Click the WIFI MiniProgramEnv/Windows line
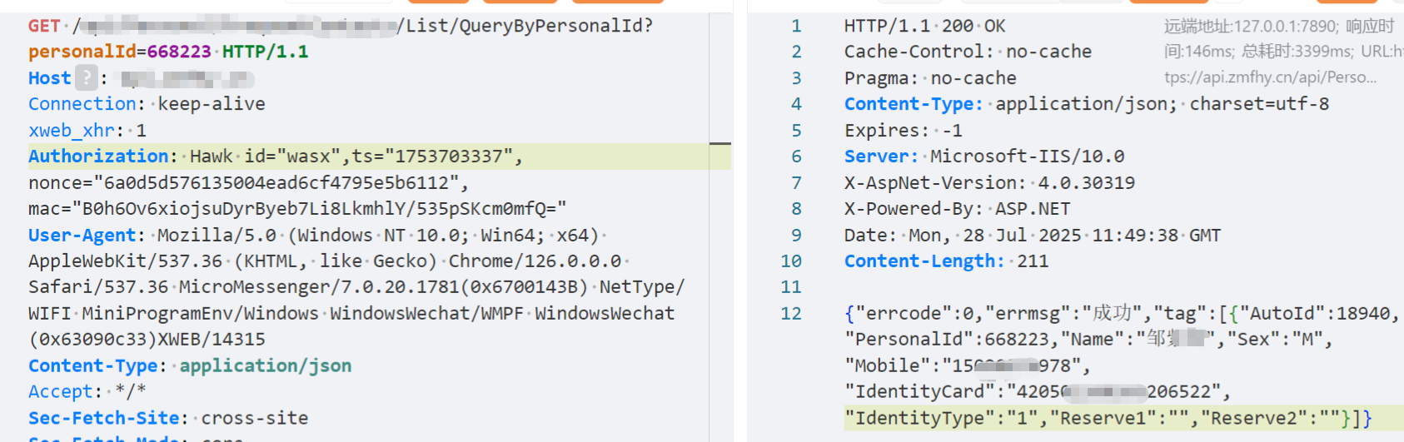This screenshot has height=442, width=1404. (x=351, y=314)
